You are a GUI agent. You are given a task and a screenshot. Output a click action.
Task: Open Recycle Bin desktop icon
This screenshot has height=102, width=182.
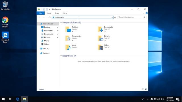pos(5,6)
